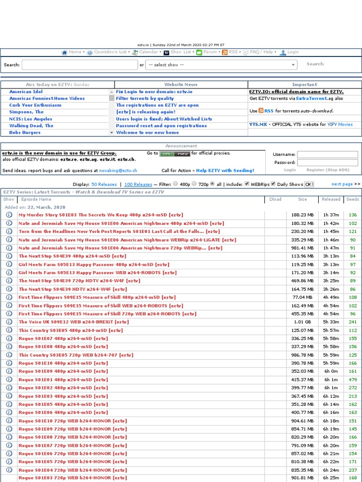Open the Walking Dead, The show link

pyautogui.click(x=31, y=125)
